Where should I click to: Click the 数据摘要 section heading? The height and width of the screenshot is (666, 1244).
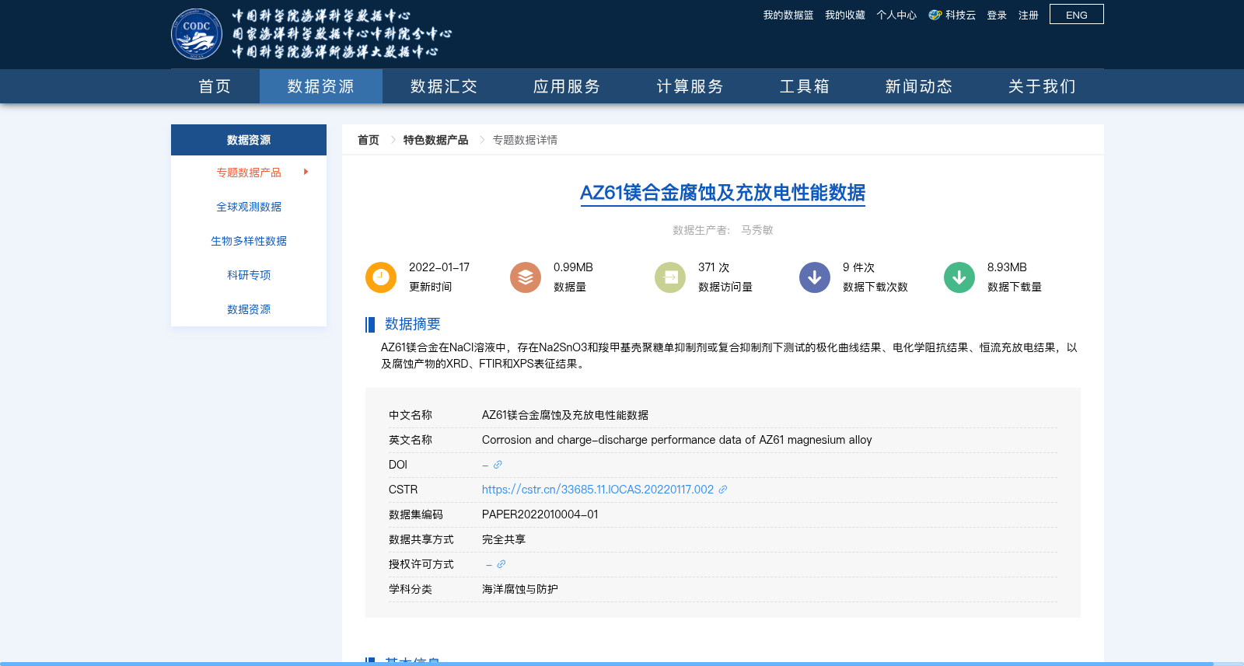tap(413, 324)
